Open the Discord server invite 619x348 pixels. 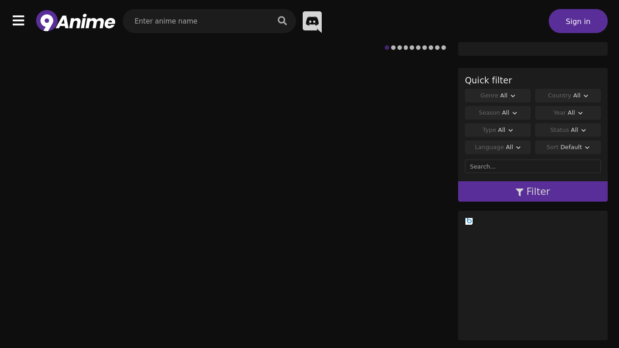point(312,21)
